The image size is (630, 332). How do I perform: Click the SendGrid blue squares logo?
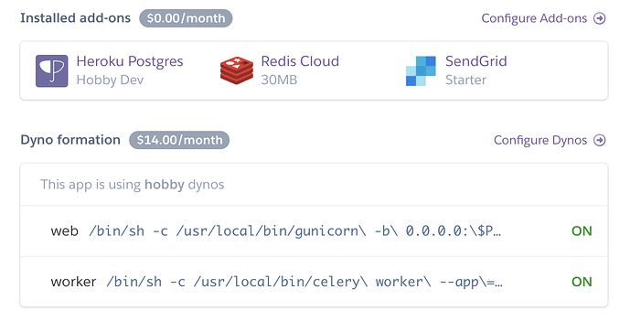tap(421, 71)
